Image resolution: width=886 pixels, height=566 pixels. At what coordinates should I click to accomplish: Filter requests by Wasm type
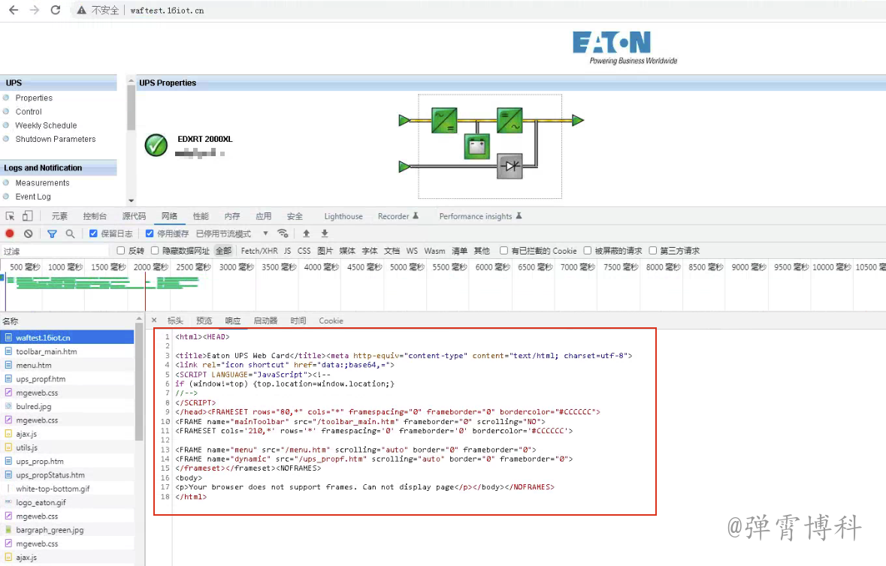tap(434, 251)
